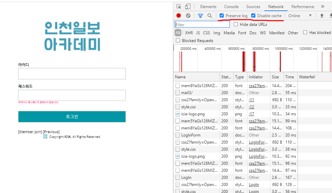Select the LogInForm document request
332x193 pixels.
point(253,135)
